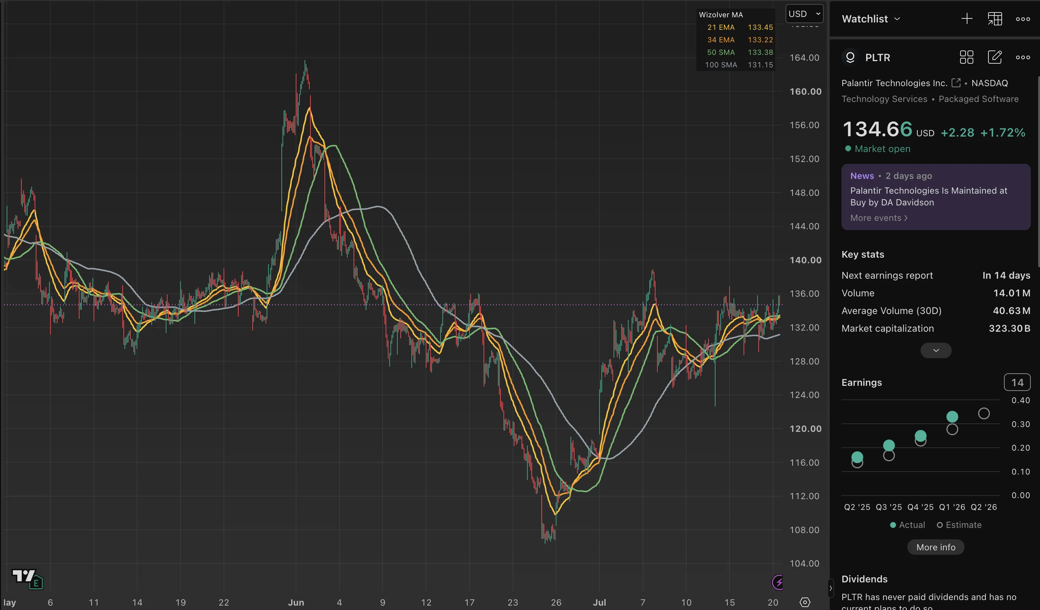This screenshot has height=610, width=1040.
Task: Click the Earnings section heading
Action: 862,382
